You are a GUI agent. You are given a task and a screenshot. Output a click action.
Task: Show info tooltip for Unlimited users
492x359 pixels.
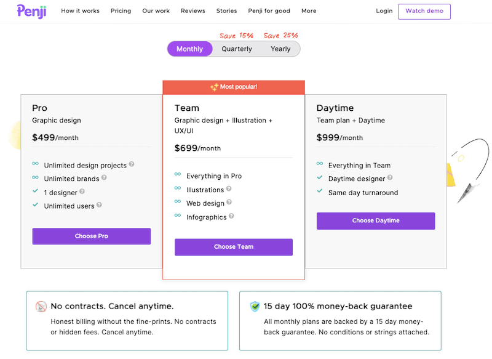(x=99, y=205)
